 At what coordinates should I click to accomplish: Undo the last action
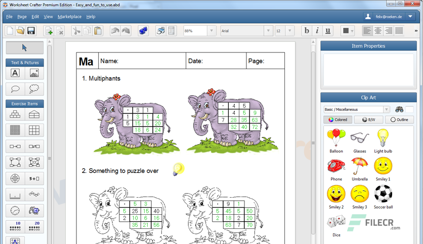(115, 31)
